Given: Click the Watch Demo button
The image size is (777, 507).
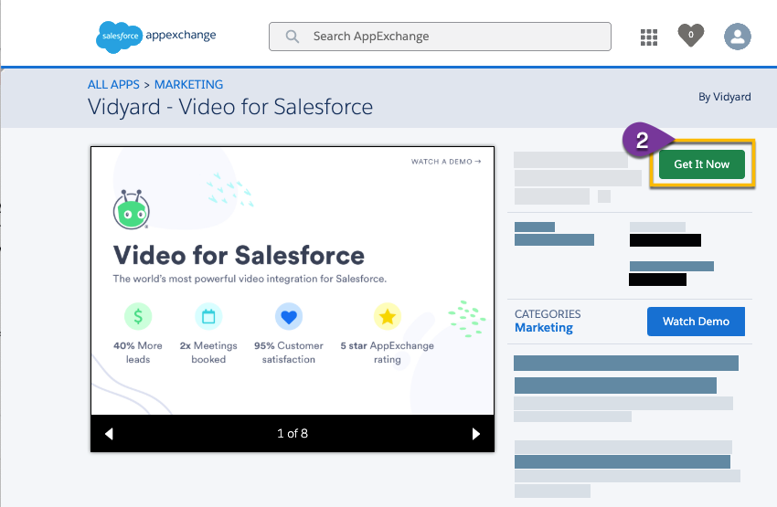Looking at the screenshot, I should (696, 322).
